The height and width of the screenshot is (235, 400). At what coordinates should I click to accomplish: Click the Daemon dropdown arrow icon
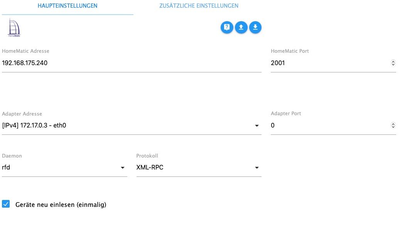click(123, 168)
